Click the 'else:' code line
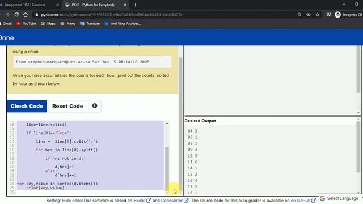363x204 pixels. click(x=51, y=171)
